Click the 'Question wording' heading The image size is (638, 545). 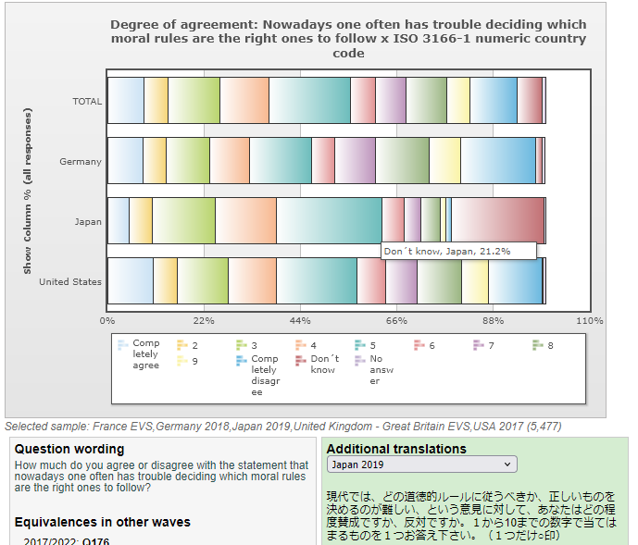[69, 449]
